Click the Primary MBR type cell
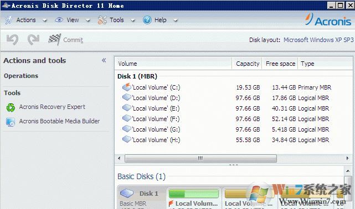Image resolution: width=355 pixels, height=209 pixels. point(315,87)
